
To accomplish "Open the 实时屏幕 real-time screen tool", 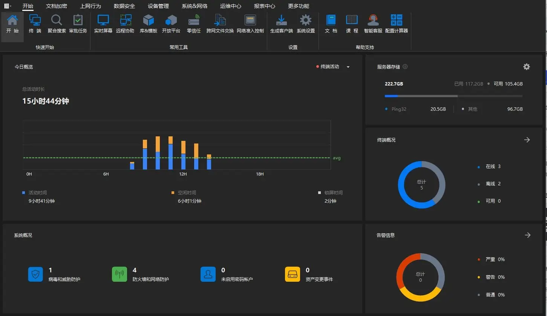I will (103, 24).
